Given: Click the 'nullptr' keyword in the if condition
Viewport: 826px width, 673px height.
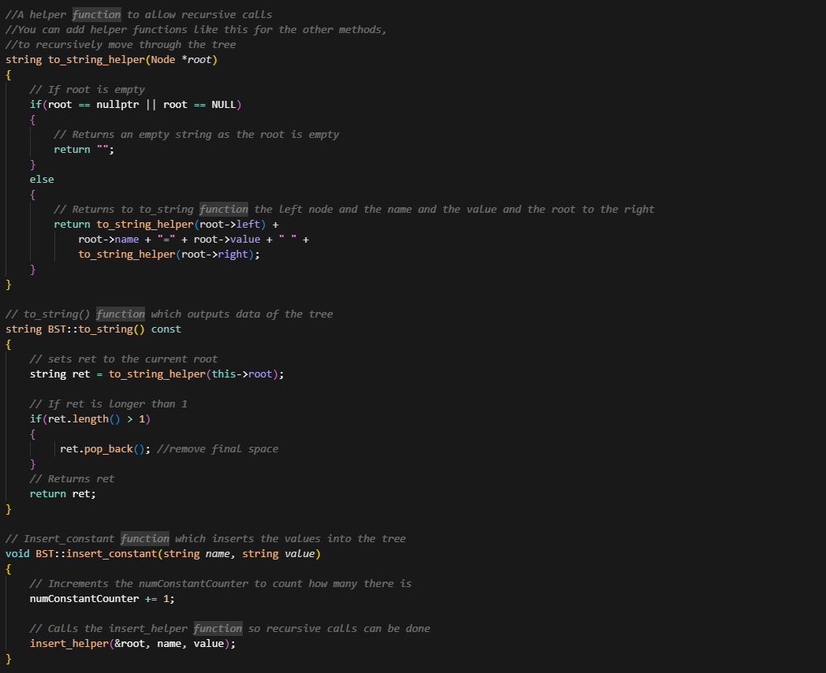Looking at the screenshot, I should [x=117, y=104].
